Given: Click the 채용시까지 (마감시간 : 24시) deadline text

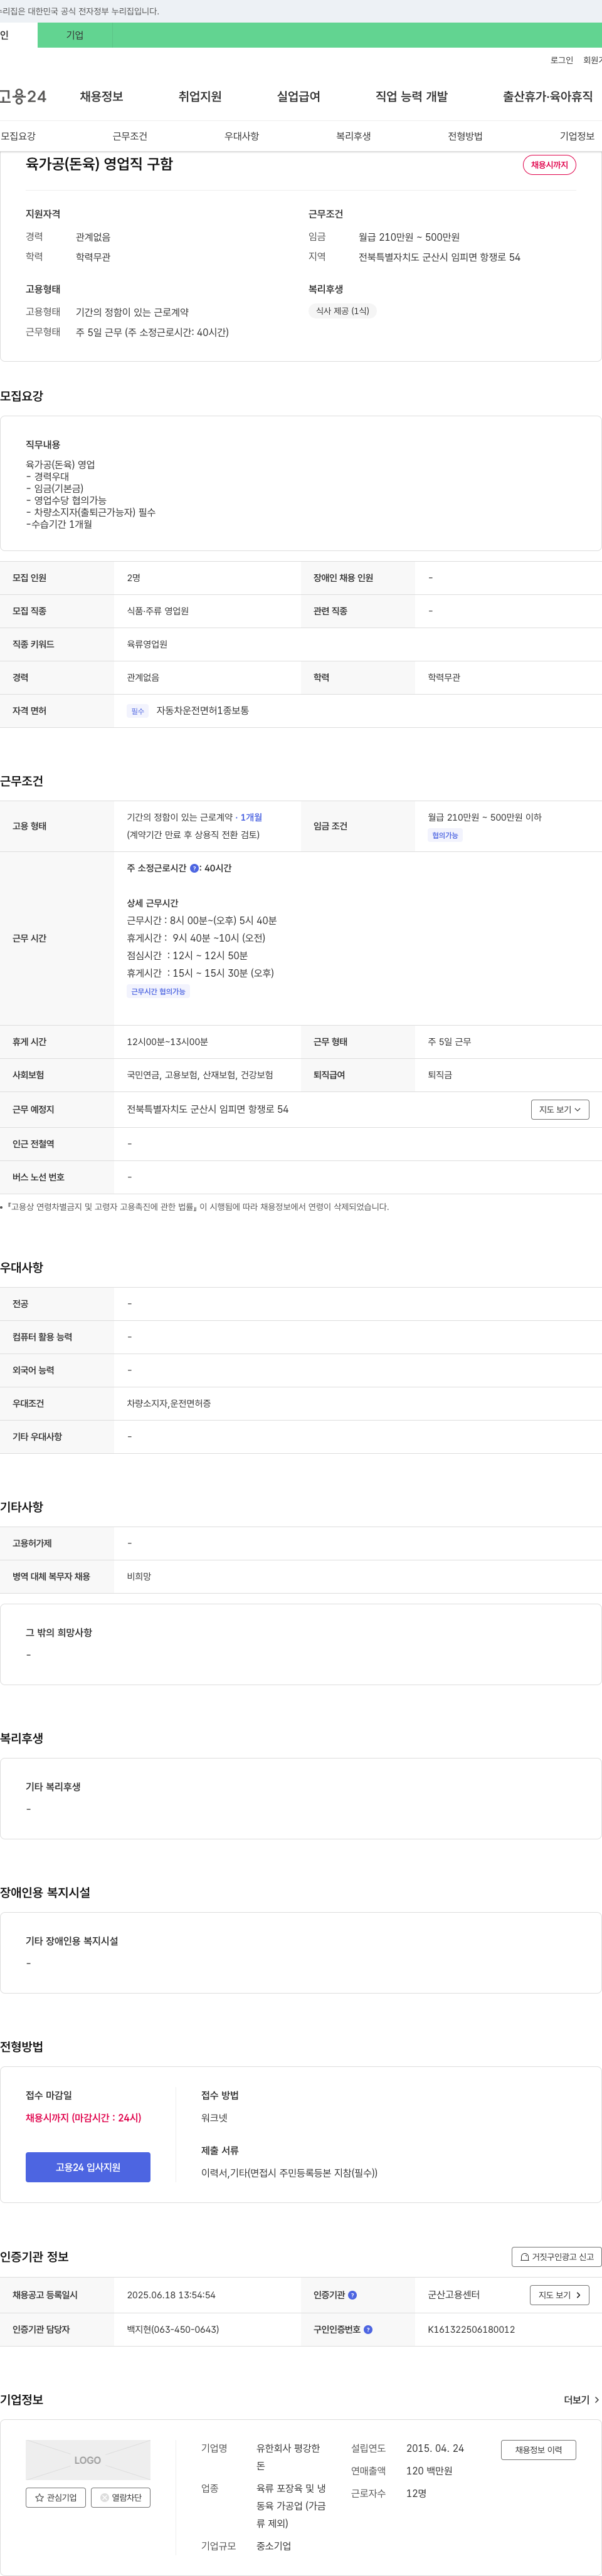Looking at the screenshot, I should pyautogui.click(x=84, y=2117).
